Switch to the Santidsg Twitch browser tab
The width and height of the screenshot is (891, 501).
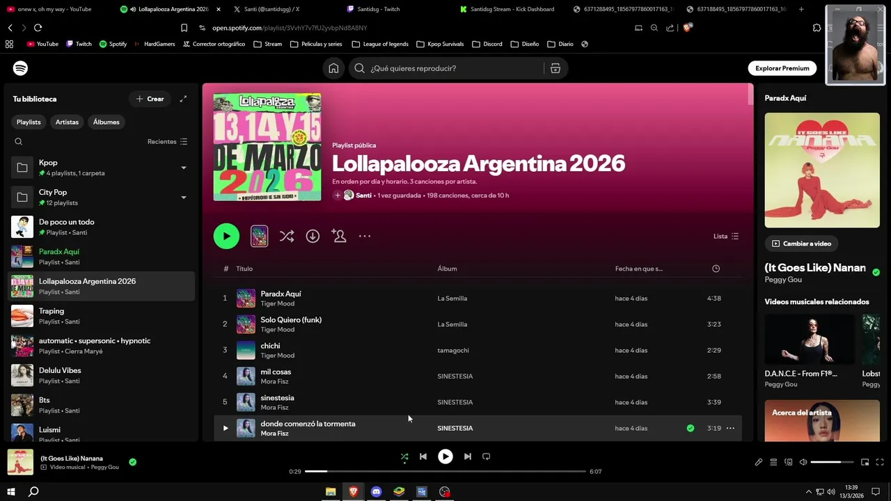(x=395, y=9)
